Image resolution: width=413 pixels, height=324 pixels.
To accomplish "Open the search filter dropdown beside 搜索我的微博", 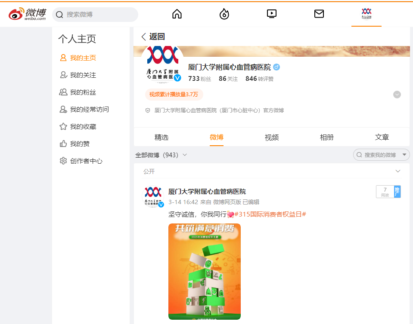I will [404, 155].
